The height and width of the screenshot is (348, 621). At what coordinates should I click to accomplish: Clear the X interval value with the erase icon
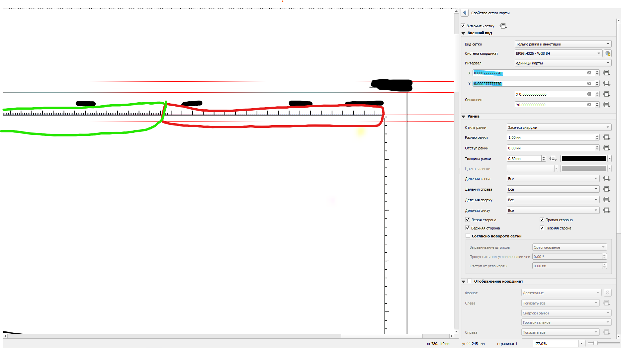point(589,73)
